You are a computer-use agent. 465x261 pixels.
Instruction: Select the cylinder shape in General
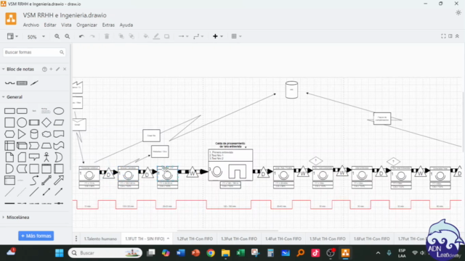(34, 134)
